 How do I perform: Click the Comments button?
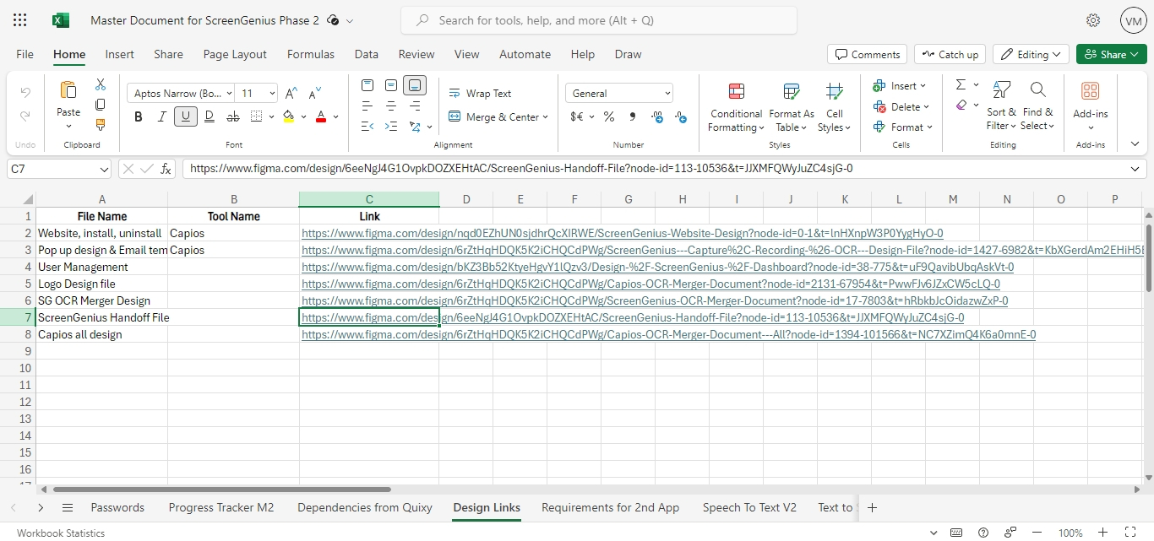tap(868, 54)
